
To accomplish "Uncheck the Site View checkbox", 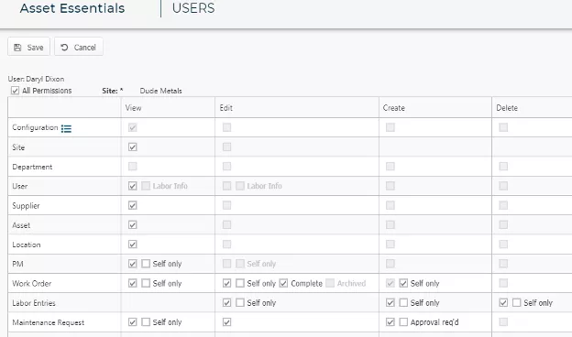I will click(x=132, y=147).
